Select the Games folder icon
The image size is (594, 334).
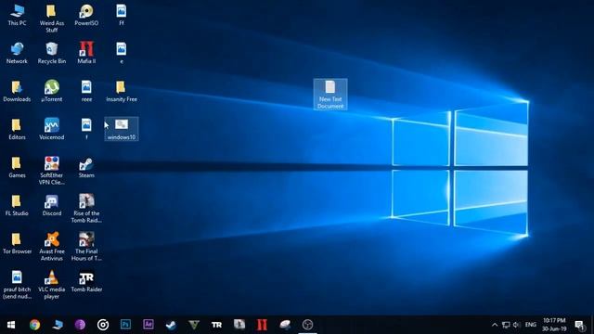coord(17,167)
